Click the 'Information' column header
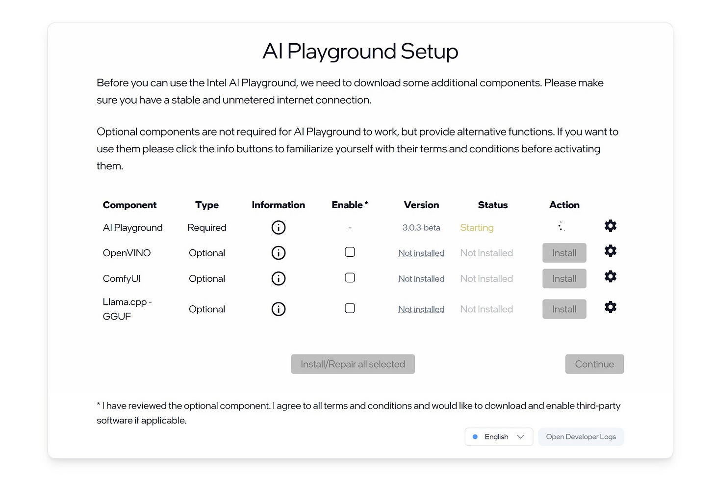The height and width of the screenshot is (484, 714). (x=279, y=205)
